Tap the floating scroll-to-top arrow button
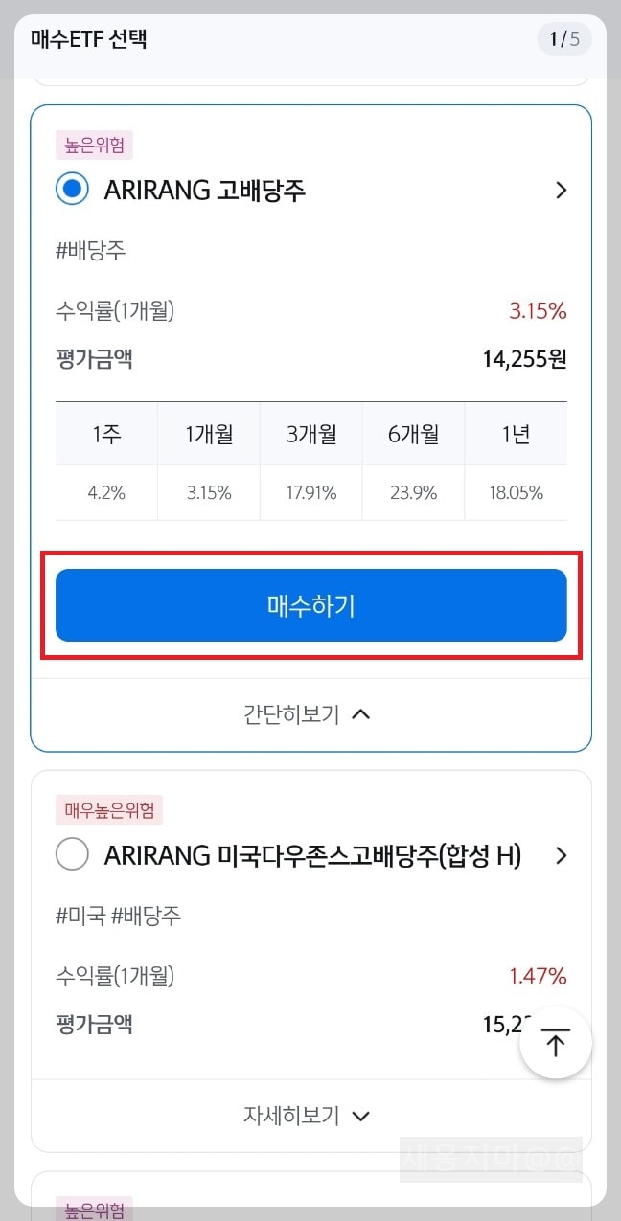 pos(556,1042)
